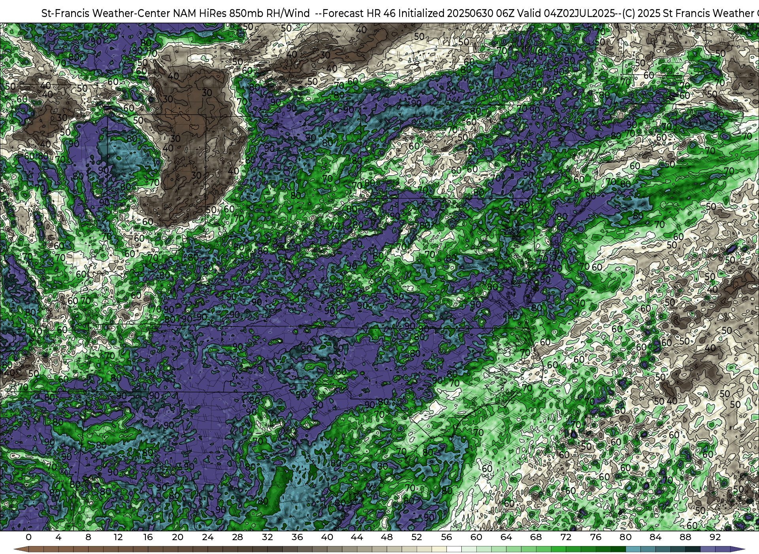Click the purple swatch at the 92 label

coord(723,549)
